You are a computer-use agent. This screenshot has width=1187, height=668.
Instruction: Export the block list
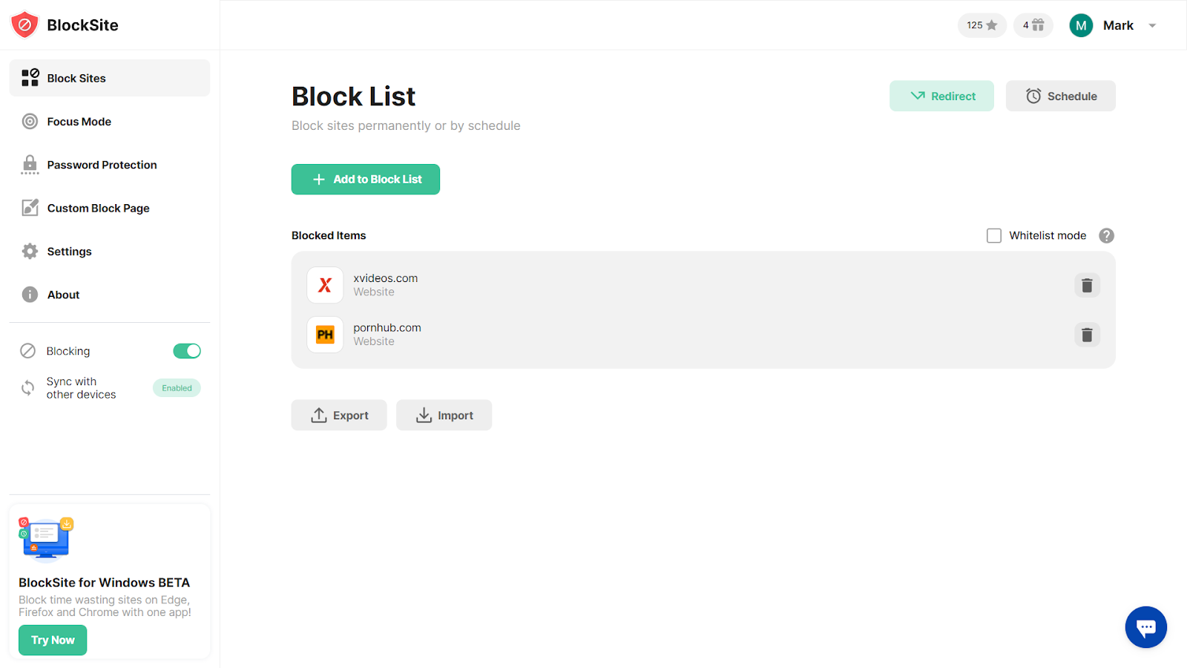(339, 415)
